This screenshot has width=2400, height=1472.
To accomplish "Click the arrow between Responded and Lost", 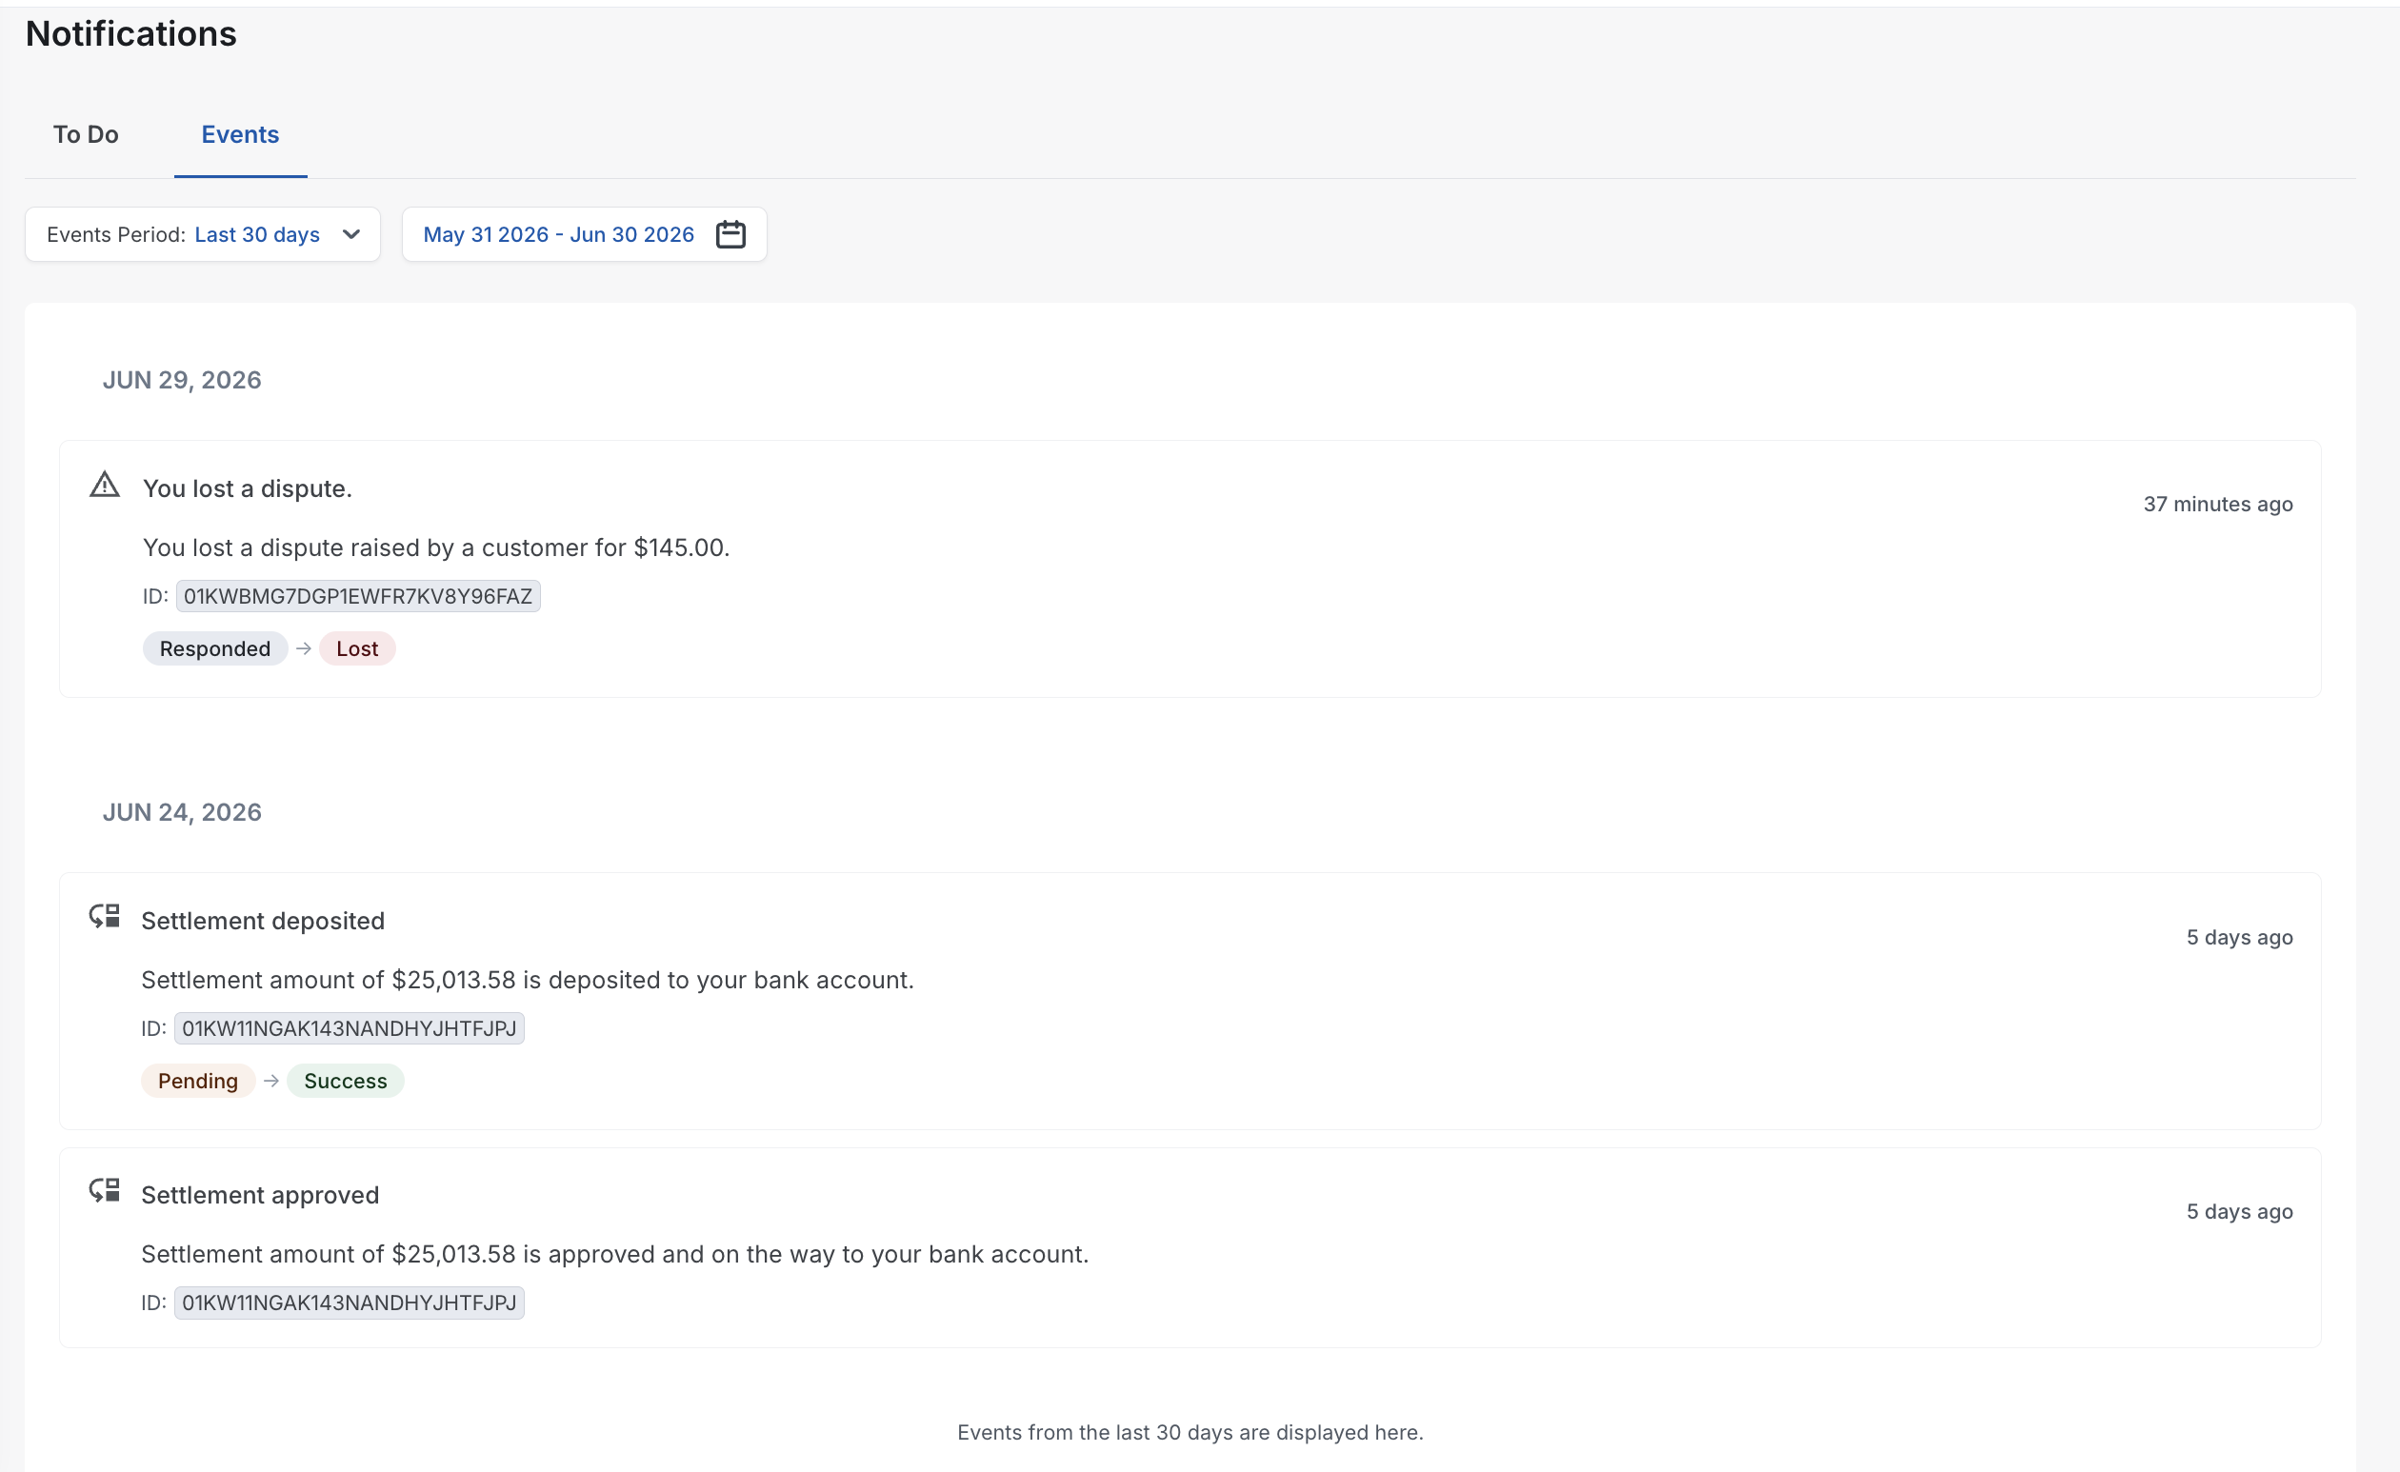I will 304,648.
